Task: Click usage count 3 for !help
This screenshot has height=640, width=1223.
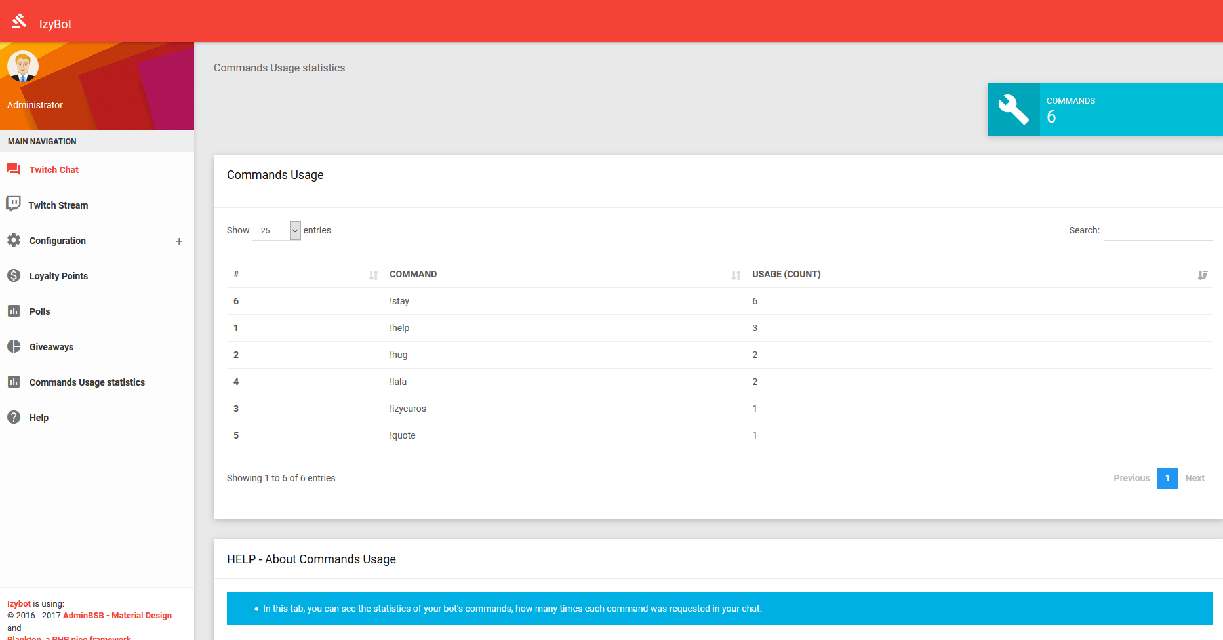Action: click(x=755, y=328)
